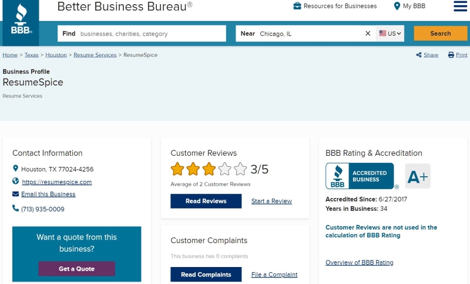This screenshot has width=470, height=284.
Task: Click the A+ rating badge
Action: pyautogui.click(x=418, y=176)
